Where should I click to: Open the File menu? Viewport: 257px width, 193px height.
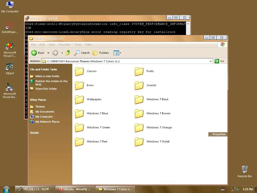coord(33,44)
